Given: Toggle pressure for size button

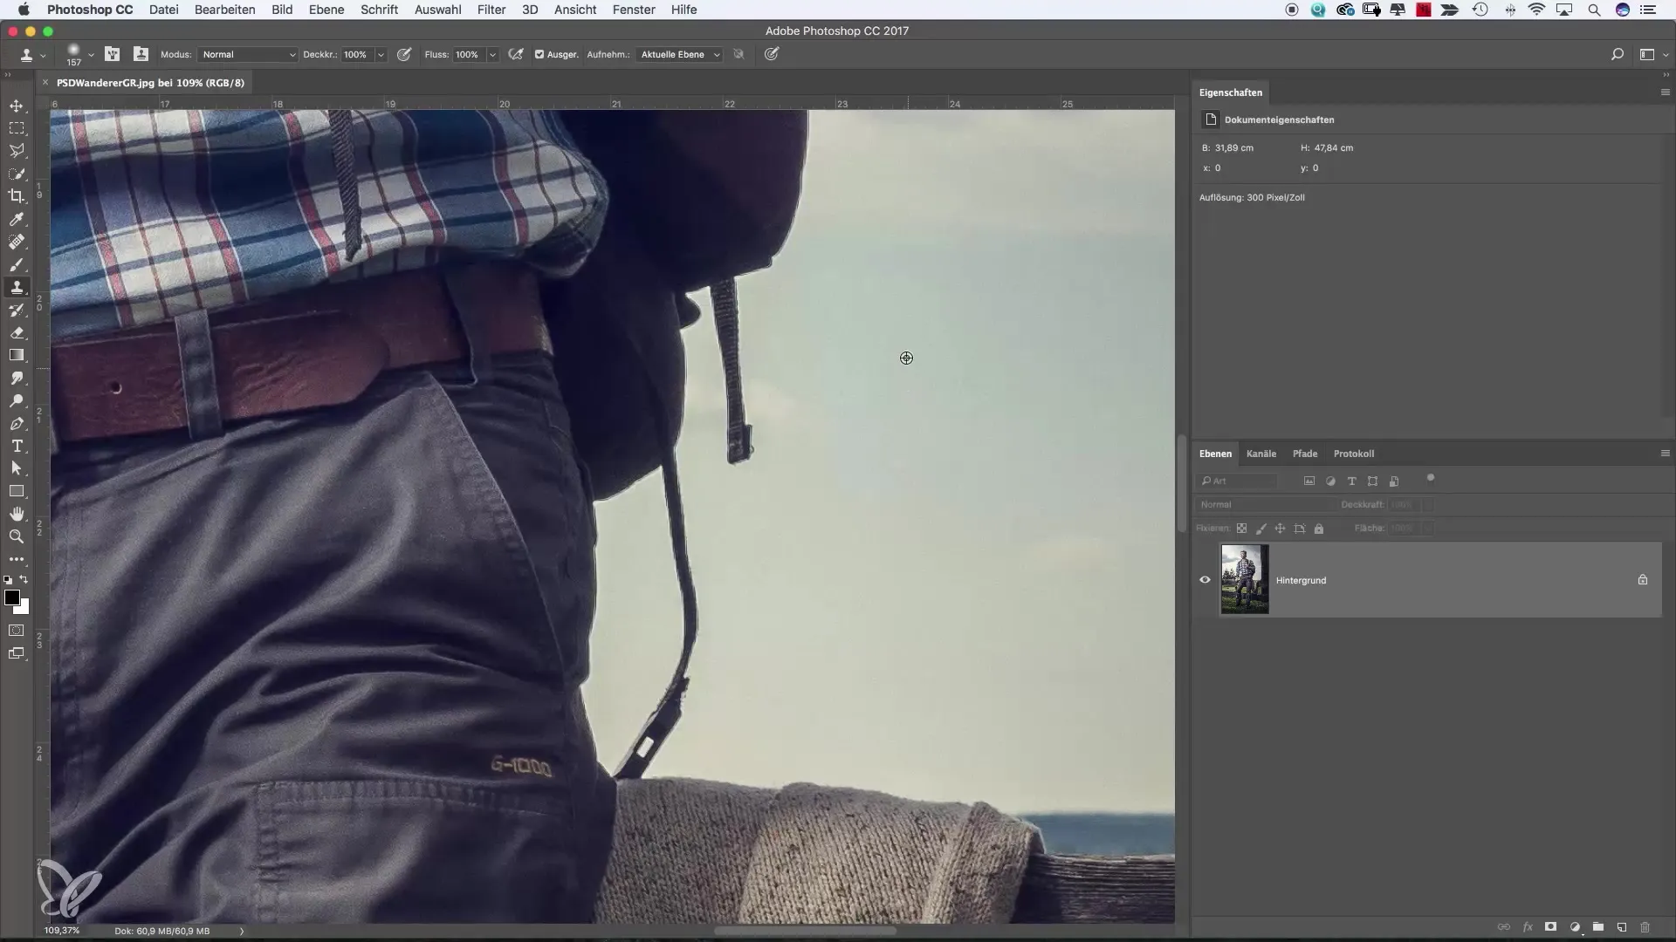Looking at the screenshot, I should click(x=772, y=54).
